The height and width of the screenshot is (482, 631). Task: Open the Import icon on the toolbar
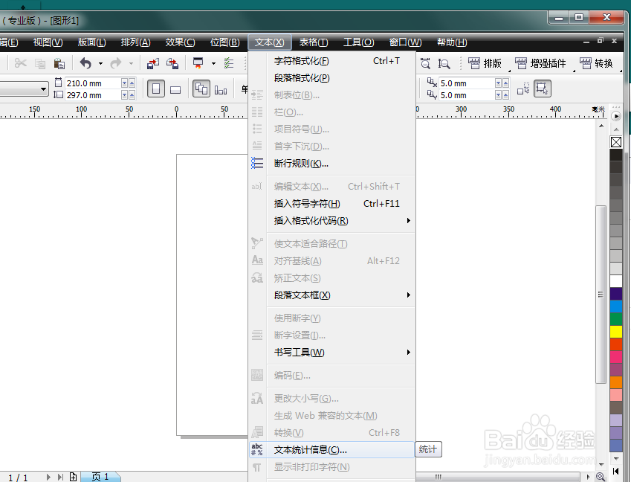coord(153,63)
